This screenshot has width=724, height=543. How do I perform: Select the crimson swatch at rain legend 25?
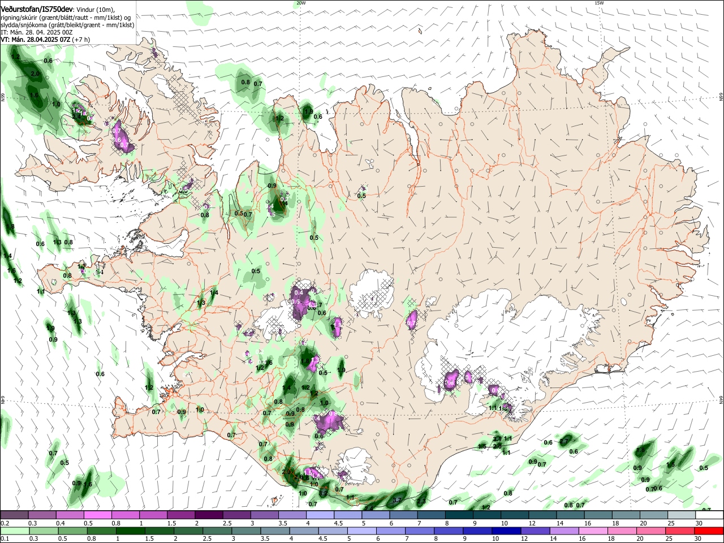[x=681, y=531]
